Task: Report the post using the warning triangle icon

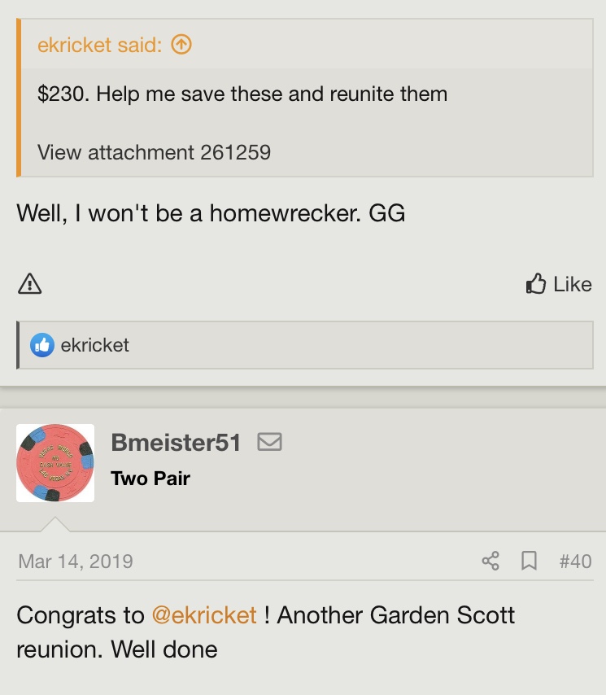Action: [29, 284]
